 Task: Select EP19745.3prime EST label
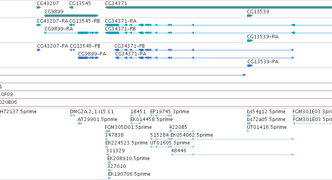click(170, 112)
